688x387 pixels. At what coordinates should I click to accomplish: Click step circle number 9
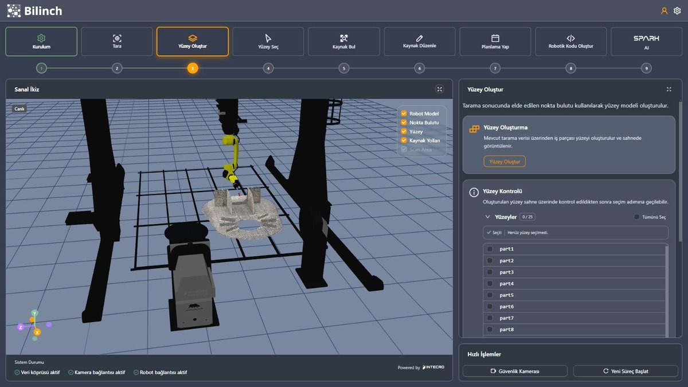coord(647,68)
